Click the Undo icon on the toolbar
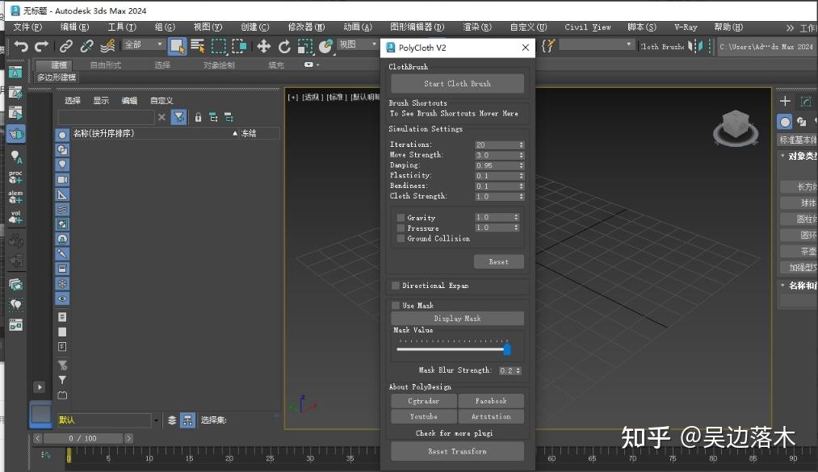The height and width of the screenshot is (472, 818). pos(23,46)
